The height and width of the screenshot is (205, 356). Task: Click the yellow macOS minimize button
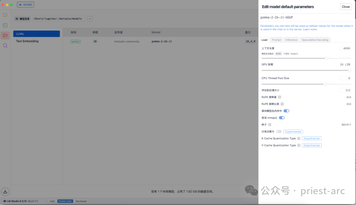(x=7, y=5)
